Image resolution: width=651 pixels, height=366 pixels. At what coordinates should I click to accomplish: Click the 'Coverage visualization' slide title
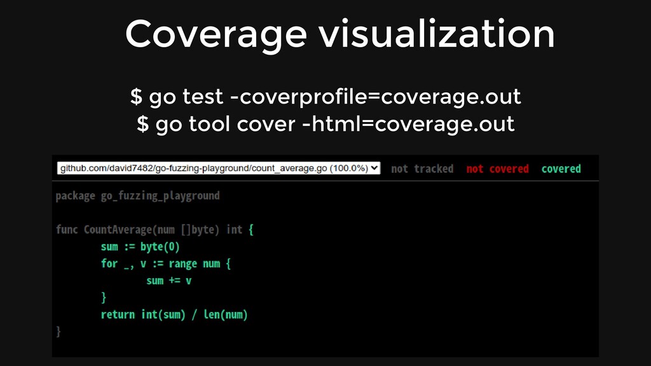(340, 34)
